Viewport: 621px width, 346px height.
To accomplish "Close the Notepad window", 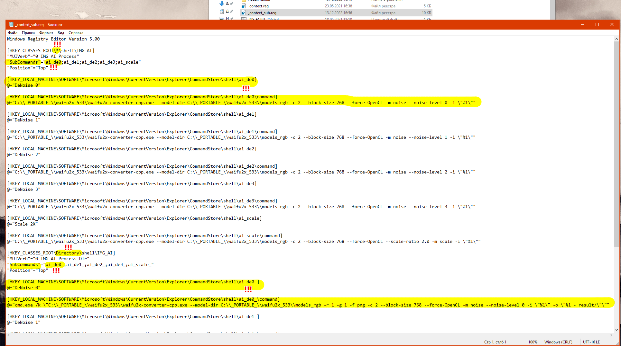I will [x=612, y=25].
